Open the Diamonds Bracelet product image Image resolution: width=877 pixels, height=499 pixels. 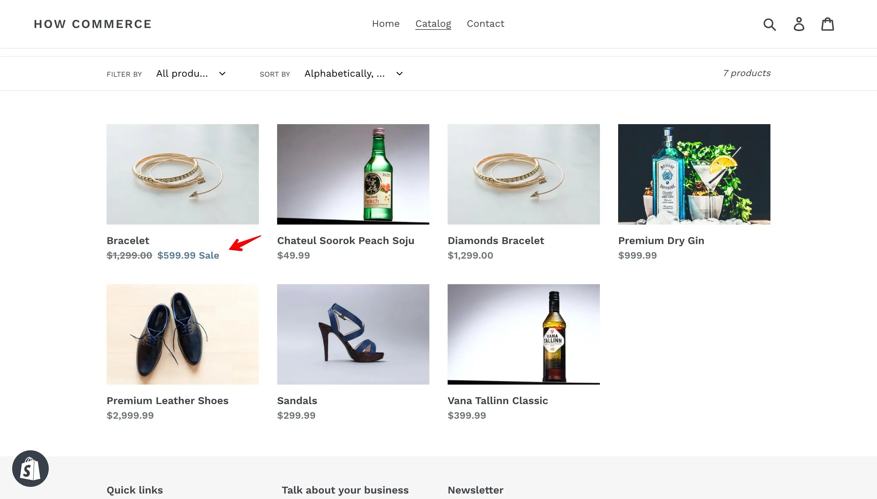(523, 174)
